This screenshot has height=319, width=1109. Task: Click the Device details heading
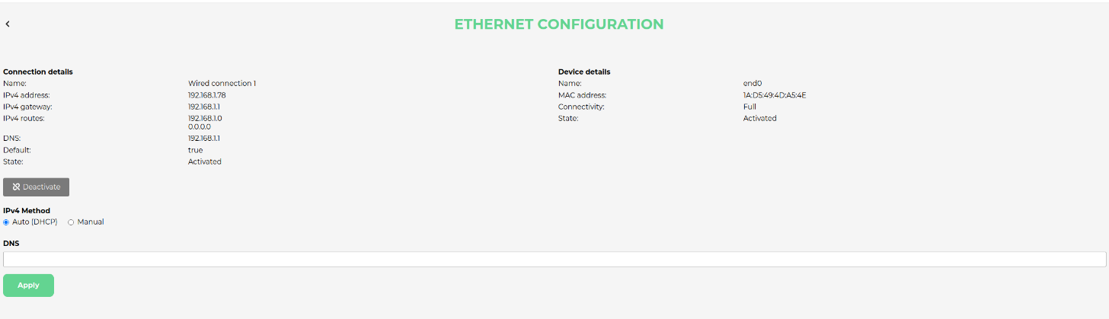tap(584, 72)
